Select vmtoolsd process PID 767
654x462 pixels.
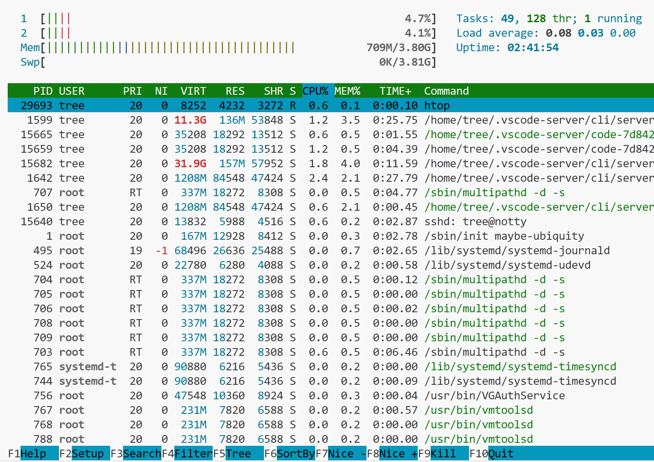331,410
